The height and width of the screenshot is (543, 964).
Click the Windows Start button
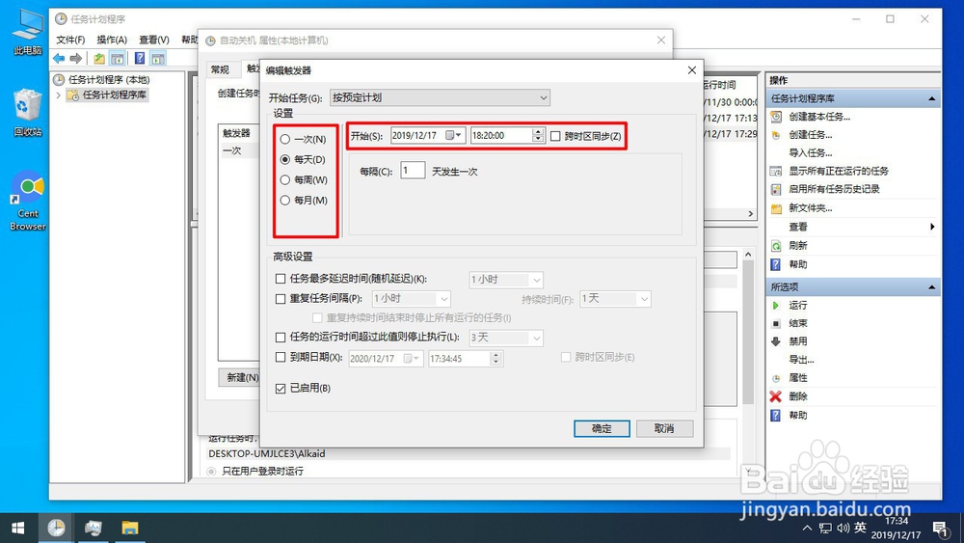18,528
